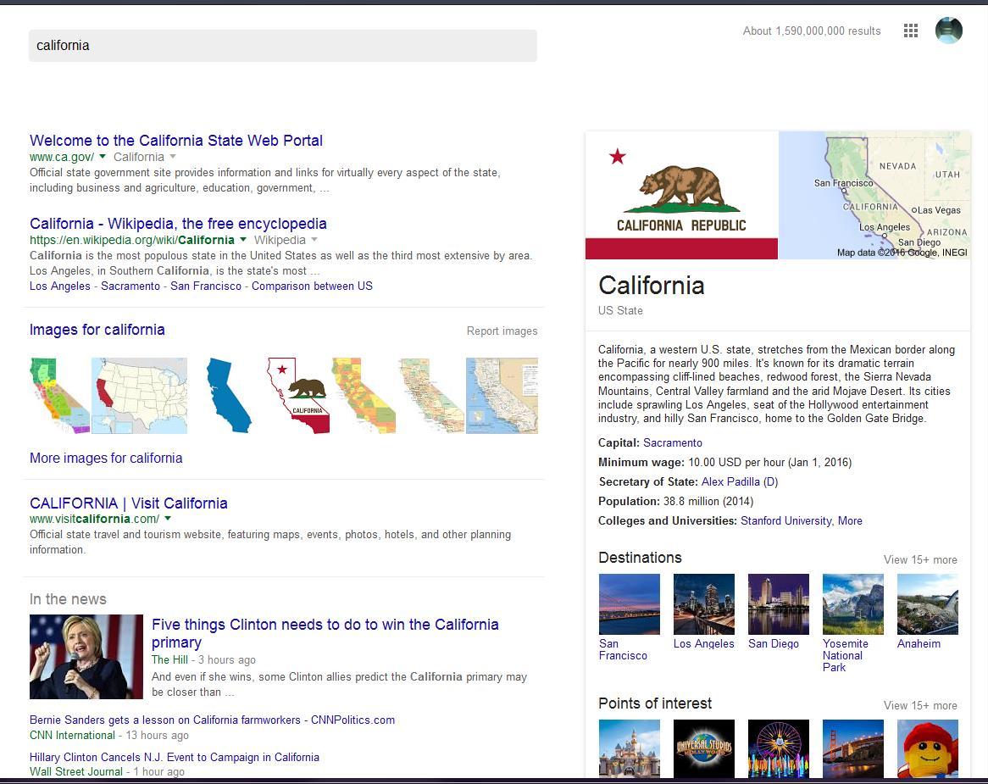Click More images for california
988x784 pixels.
(x=106, y=459)
